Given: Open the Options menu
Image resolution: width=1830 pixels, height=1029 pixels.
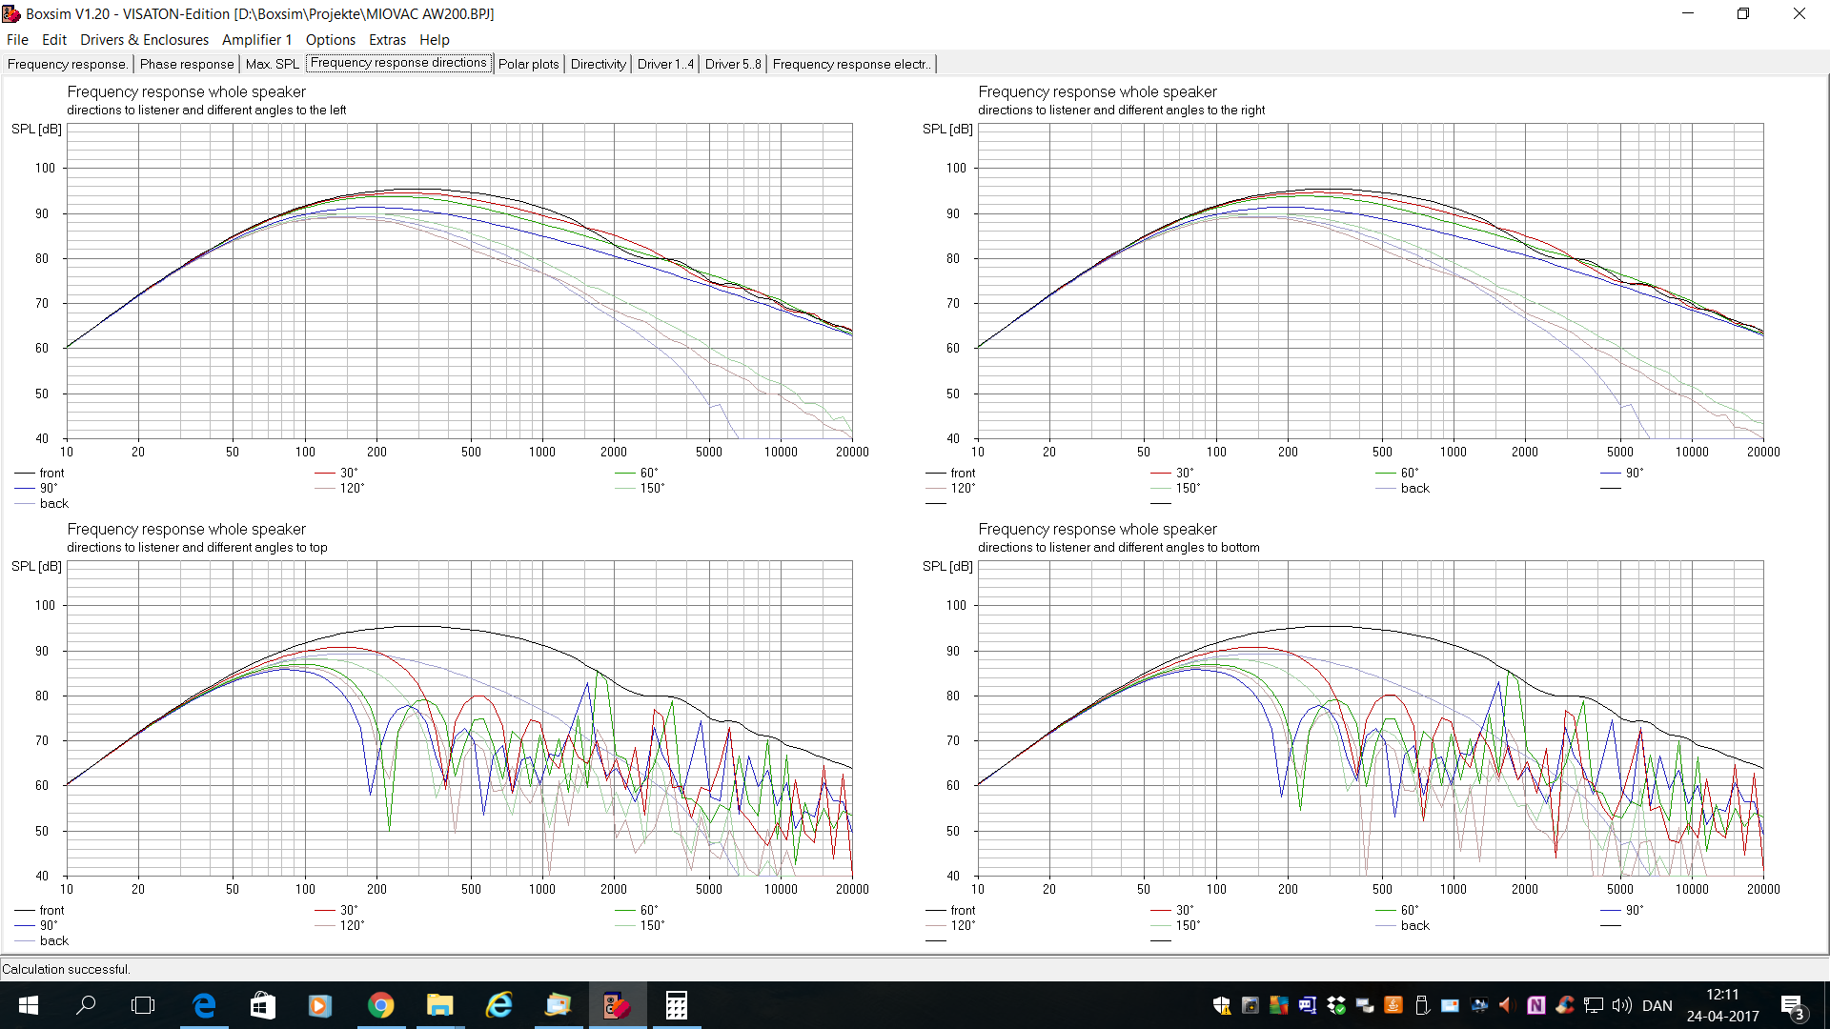Looking at the screenshot, I should tap(330, 39).
